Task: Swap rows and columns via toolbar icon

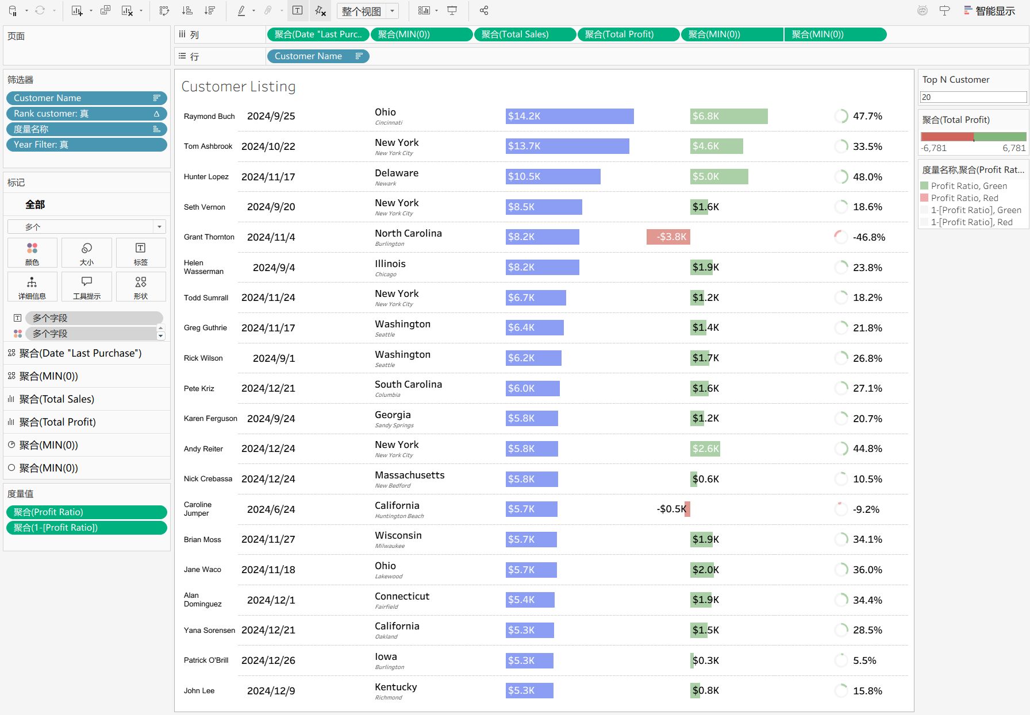Action: [x=164, y=10]
